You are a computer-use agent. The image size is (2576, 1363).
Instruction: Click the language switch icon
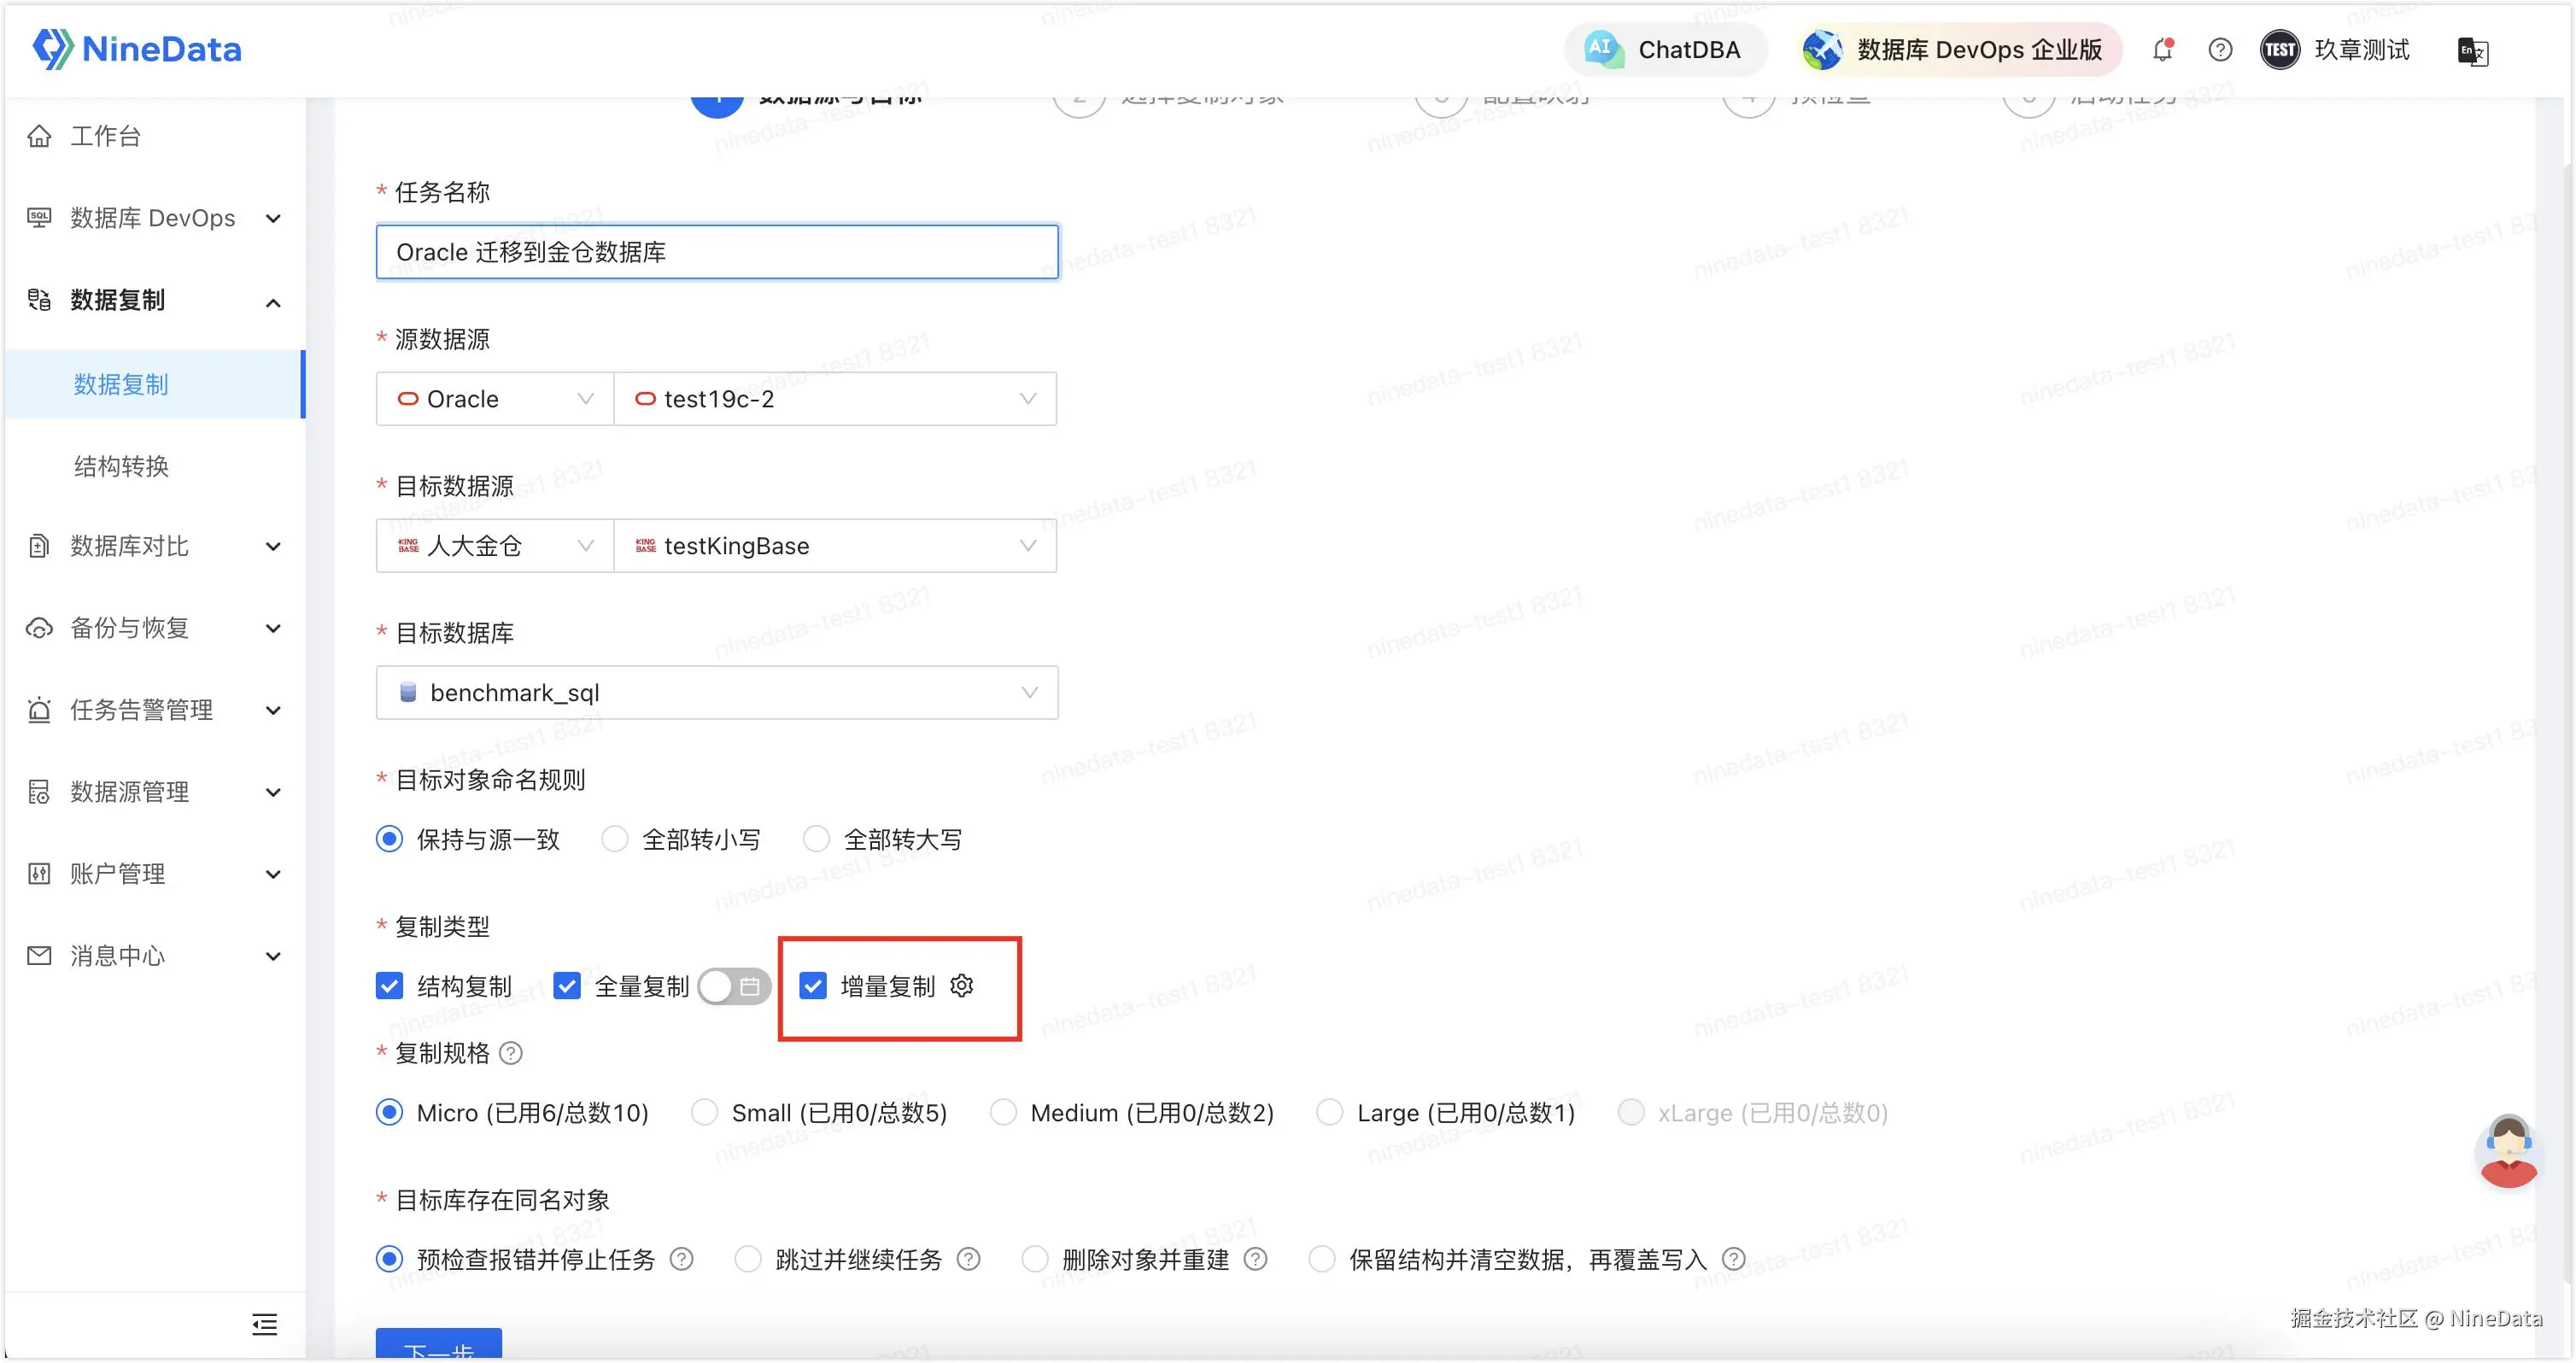click(2471, 51)
